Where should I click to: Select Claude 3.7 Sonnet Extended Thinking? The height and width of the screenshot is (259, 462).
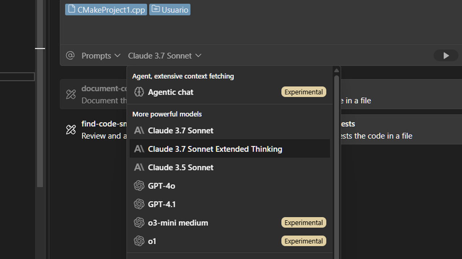[215, 149]
